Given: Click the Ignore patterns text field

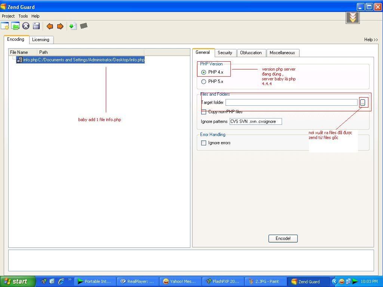Looking at the screenshot, I should 255,121.
